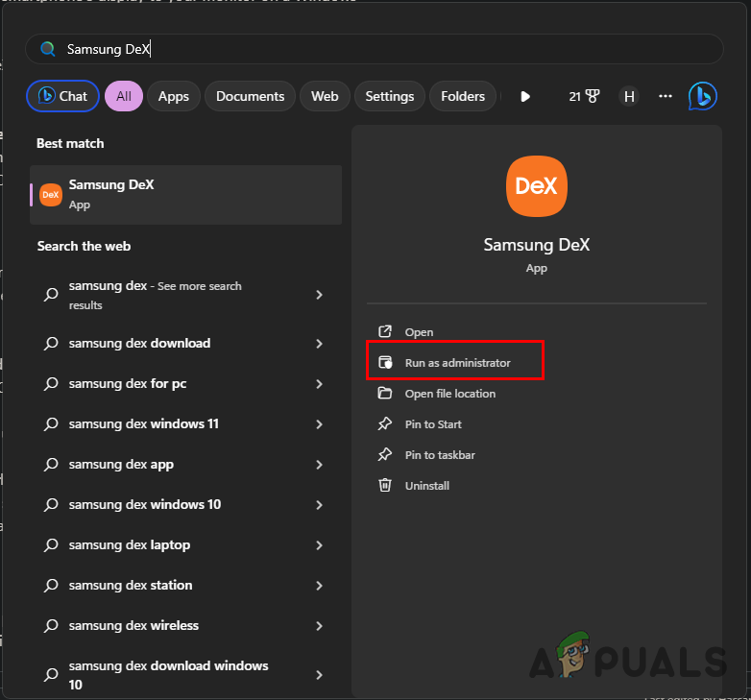The height and width of the screenshot is (700, 751).
Task: Expand chevron for 'samsung dex wireless'
Action: coord(320,626)
